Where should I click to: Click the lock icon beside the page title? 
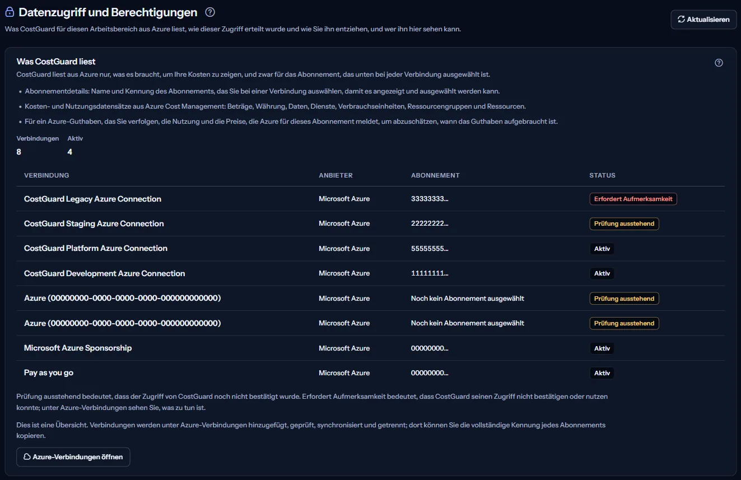pyautogui.click(x=10, y=12)
